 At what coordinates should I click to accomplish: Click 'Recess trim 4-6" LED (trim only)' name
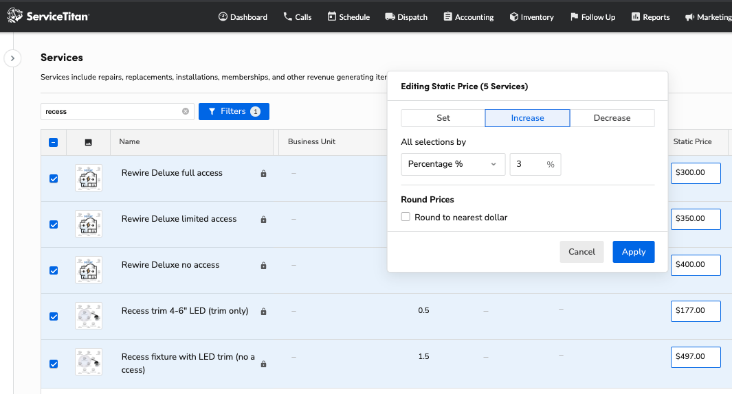185,311
